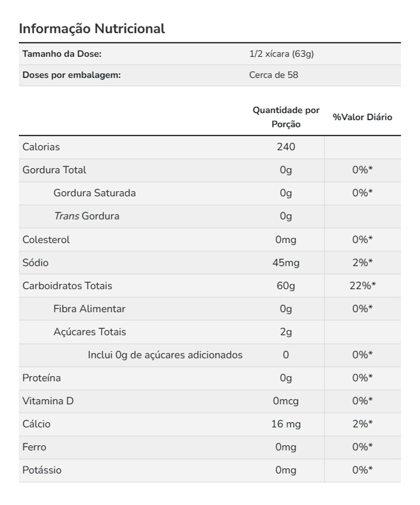Click the 22% daily value cell
The height and width of the screenshot is (505, 420).
coord(362,286)
